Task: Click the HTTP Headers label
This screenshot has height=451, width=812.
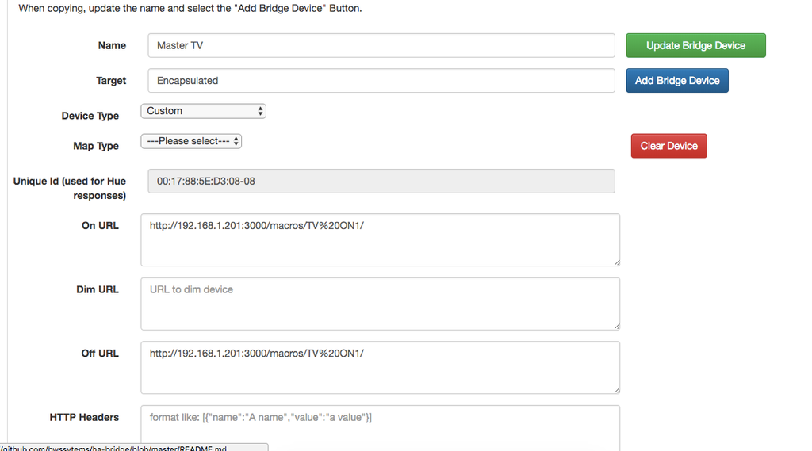Action: pyautogui.click(x=84, y=417)
